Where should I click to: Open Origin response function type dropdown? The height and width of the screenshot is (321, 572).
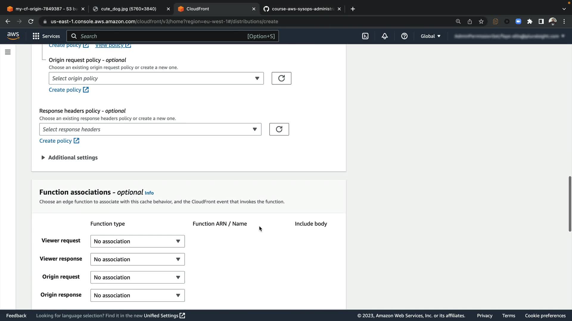[x=137, y=295]
